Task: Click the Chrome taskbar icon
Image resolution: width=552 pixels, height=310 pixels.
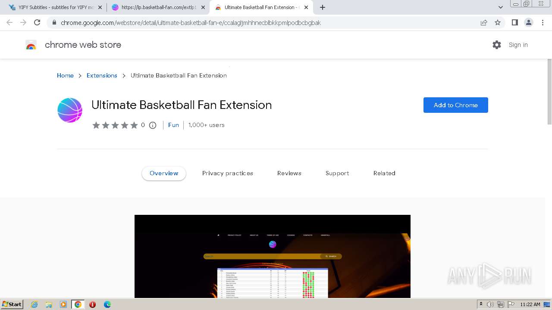Action: 78,304
